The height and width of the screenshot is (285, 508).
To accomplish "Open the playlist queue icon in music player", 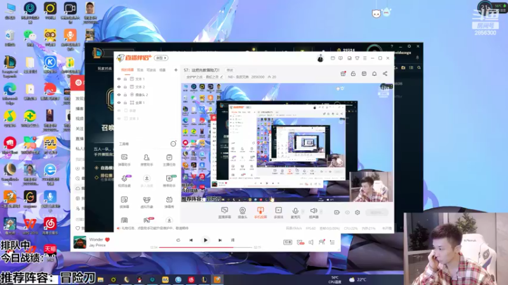I will [332, 242].
